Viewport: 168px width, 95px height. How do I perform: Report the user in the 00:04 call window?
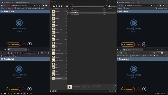(138, 89)
